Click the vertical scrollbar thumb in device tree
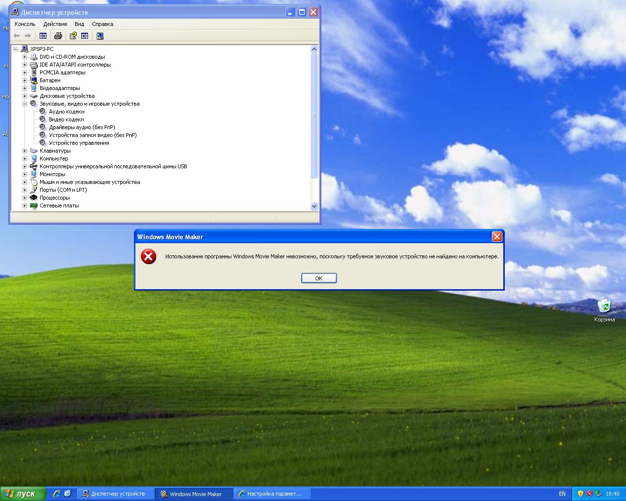 coord(314,115)
